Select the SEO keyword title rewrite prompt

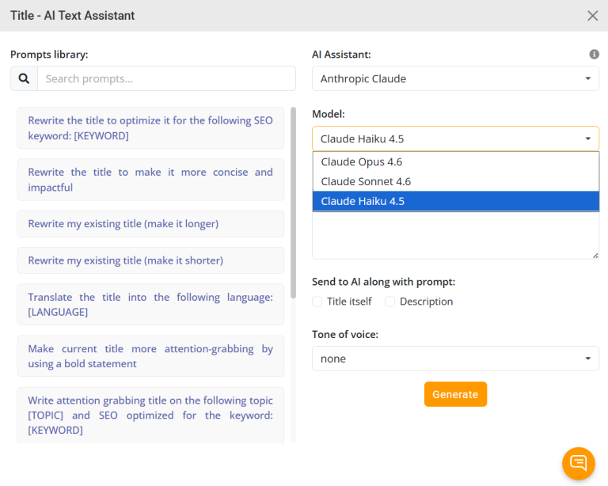150,128
